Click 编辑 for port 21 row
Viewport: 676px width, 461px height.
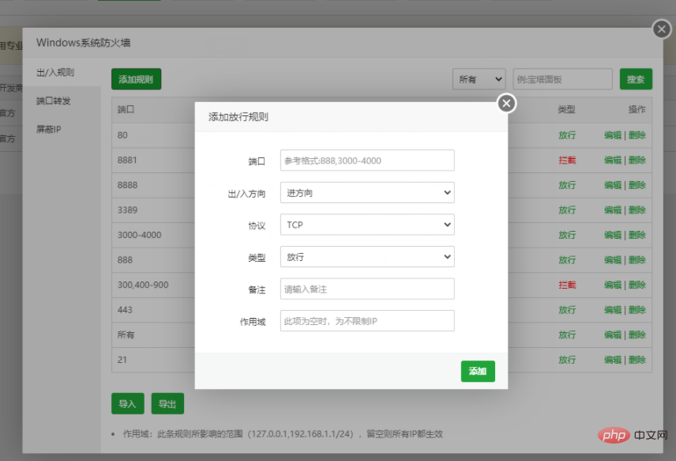pos(613,360)
